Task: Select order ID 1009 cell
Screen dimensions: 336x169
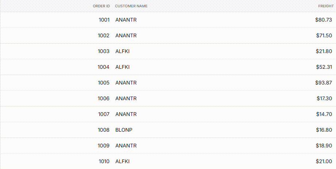Action: [x=104, y=146]
